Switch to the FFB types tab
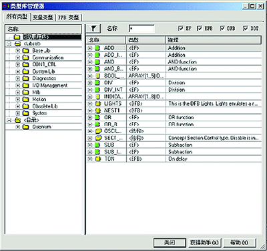Screen dimensions: 267x251 click(69, 17)
